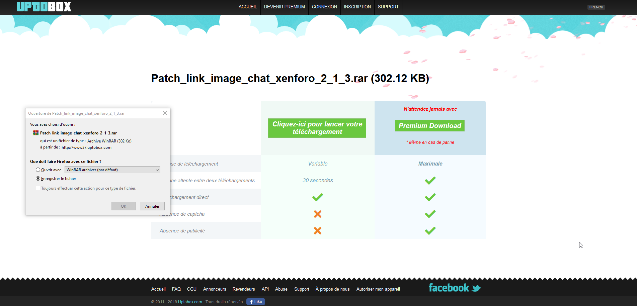Click the Facebook Like button
The image size is (637, 306).
click(256, 302)
